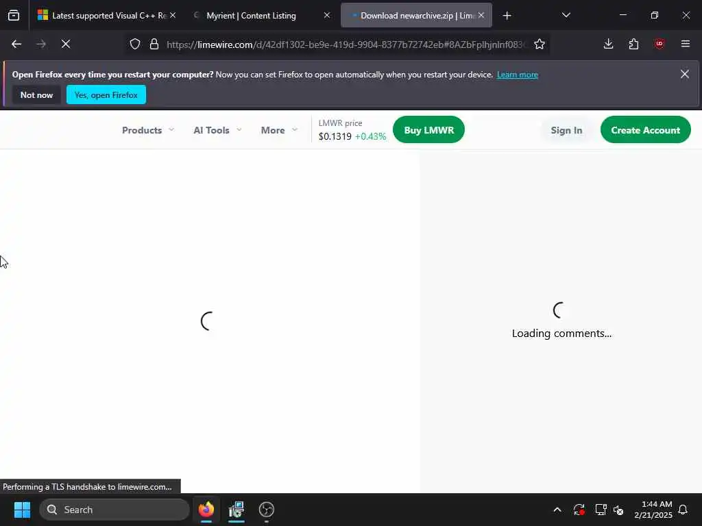Image resolution: width=702 pixels, height=526 pixels.
Task: Open Firefox from the taskbar
Action: (206, 510)
